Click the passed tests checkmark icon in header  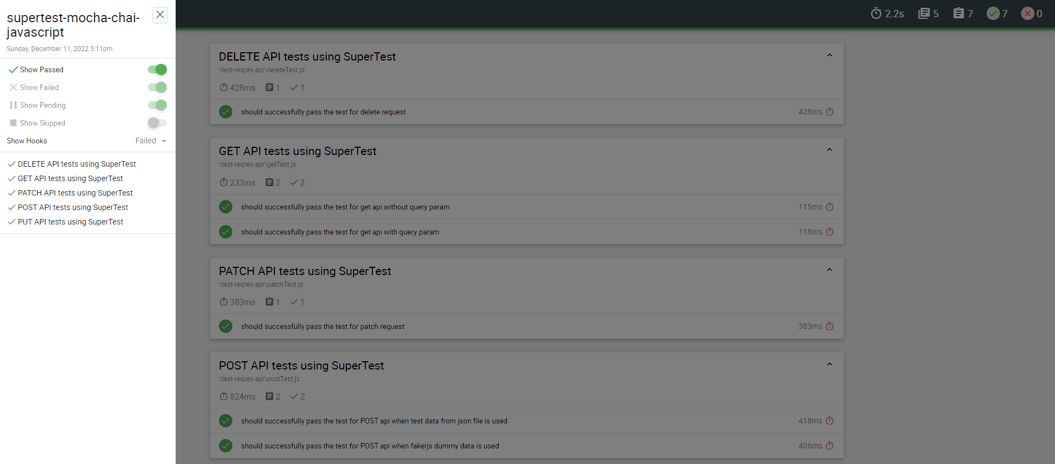click(993, 13)
